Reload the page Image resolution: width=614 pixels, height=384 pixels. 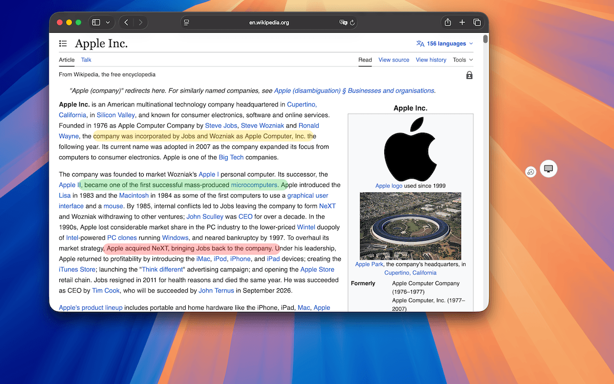[x=353, y=23]
